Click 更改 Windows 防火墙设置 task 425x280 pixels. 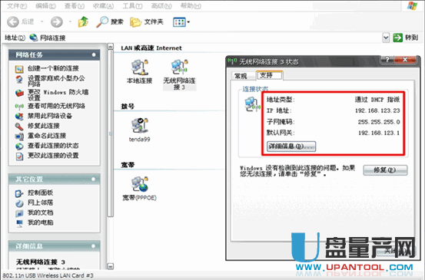58,94
